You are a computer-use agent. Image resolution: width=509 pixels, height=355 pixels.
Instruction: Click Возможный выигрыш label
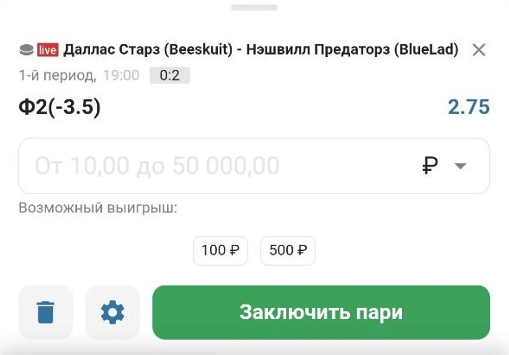tap(98, 208)
